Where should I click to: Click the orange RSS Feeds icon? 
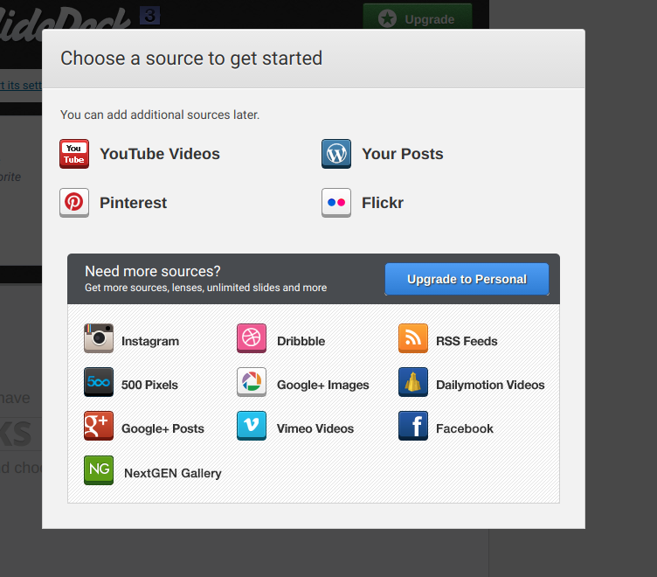pyautogui.click(x=413, y=338)
